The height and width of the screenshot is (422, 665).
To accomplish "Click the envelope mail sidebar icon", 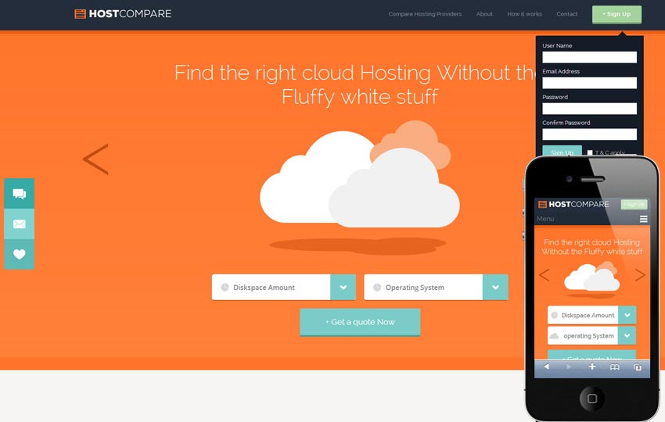I will 19,224.
